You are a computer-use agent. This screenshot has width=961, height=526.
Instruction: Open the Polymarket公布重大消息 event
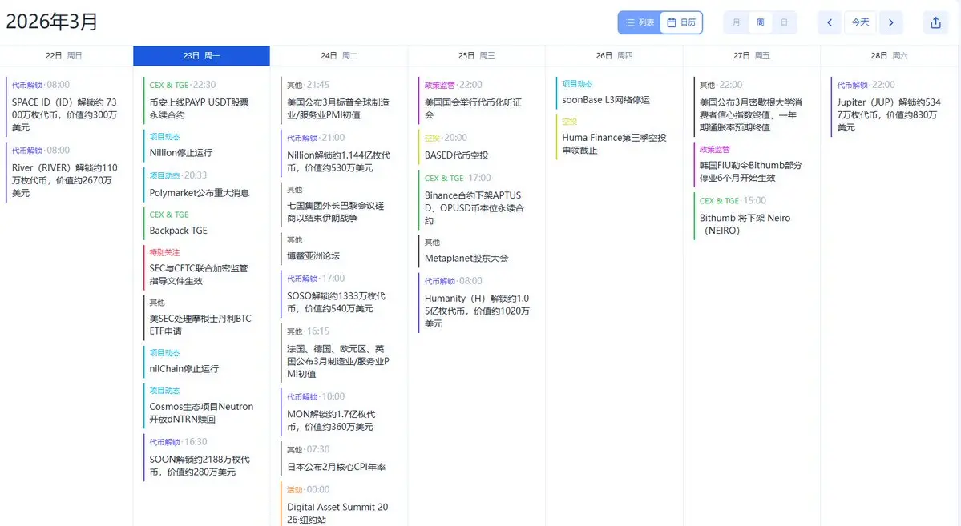click(204, 184)
